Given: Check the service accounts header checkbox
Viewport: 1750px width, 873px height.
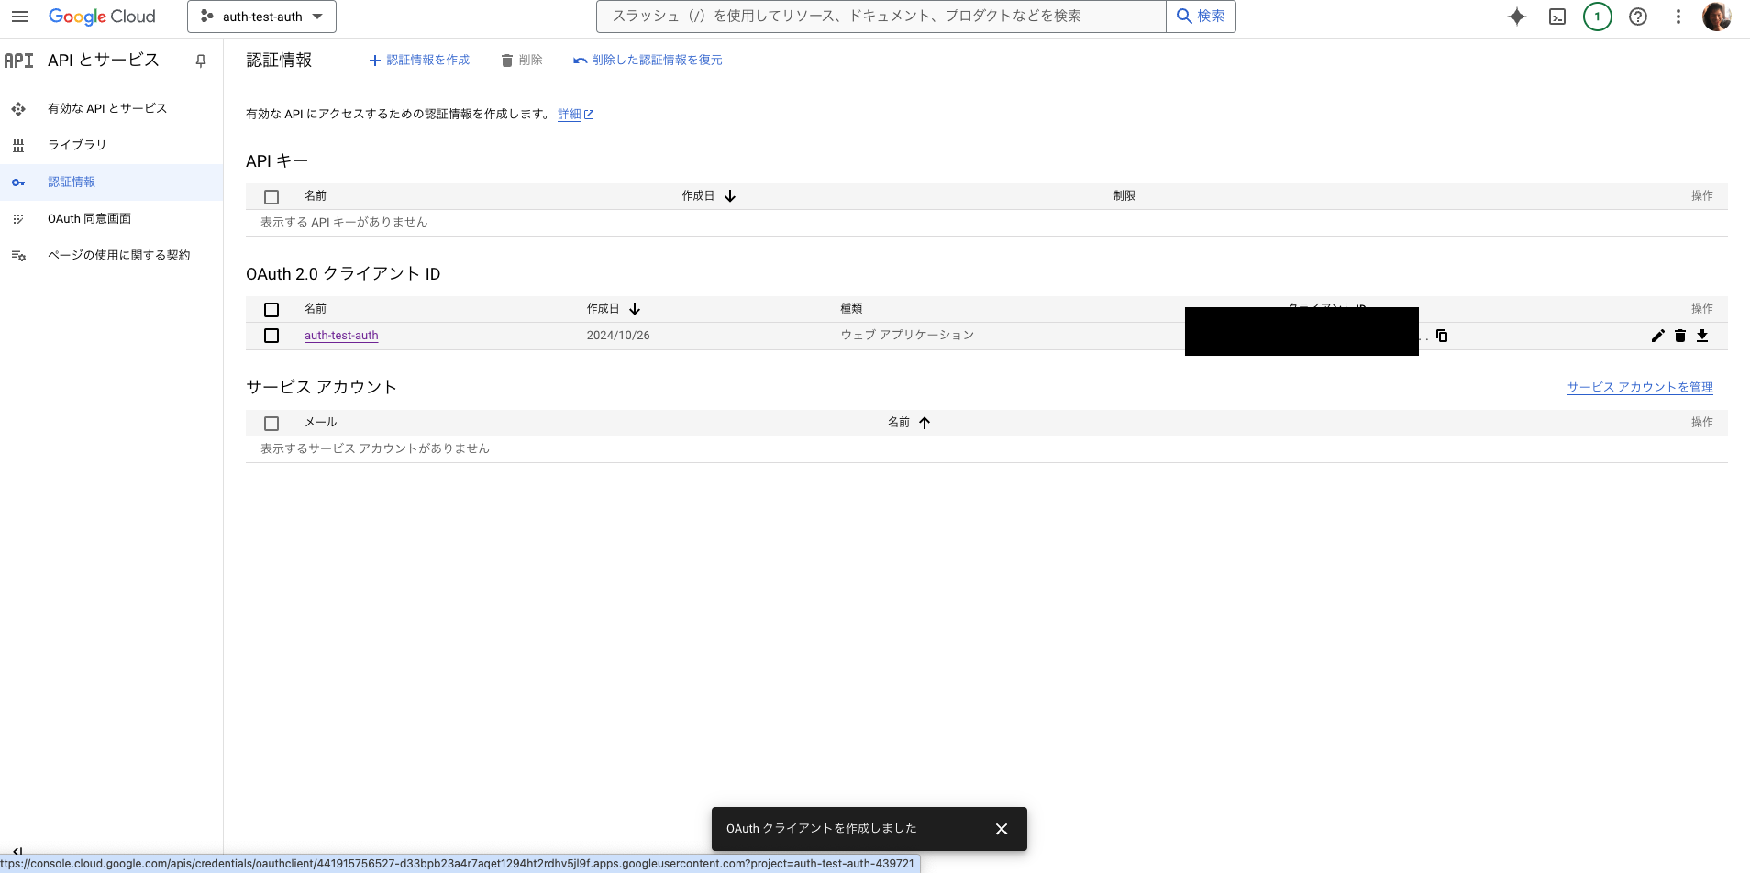Looking at the screenshot, I should click(x=271, y=423).
